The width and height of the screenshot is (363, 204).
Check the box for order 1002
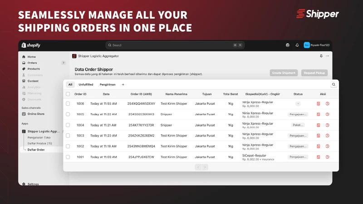point(68,146)
